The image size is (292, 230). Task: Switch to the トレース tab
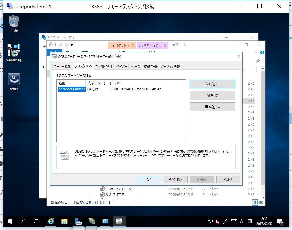135,66
